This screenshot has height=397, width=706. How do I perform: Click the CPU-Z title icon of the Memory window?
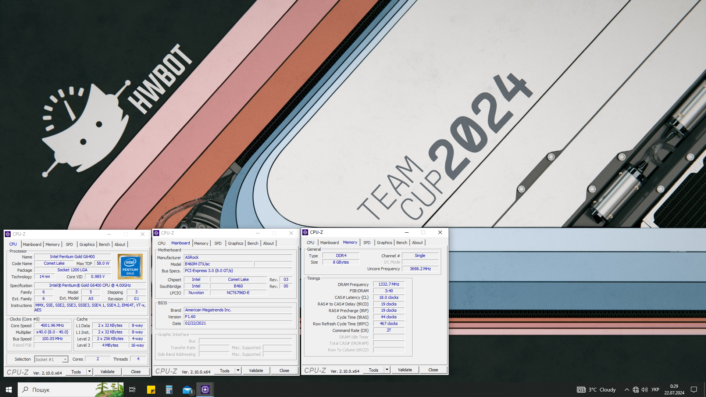tap(305, 232)
